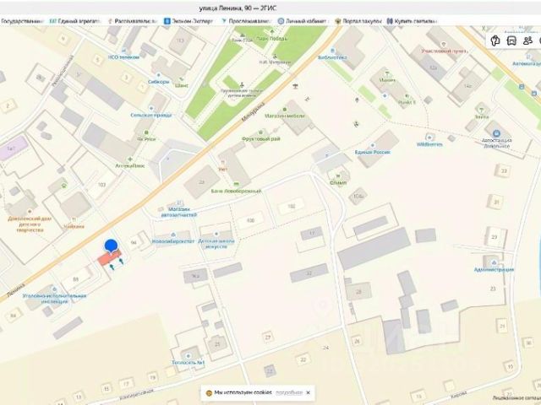Click the blue location pin marker
Image resolution: width=541 pixels, height=405 pixels.
click(111, 246)
